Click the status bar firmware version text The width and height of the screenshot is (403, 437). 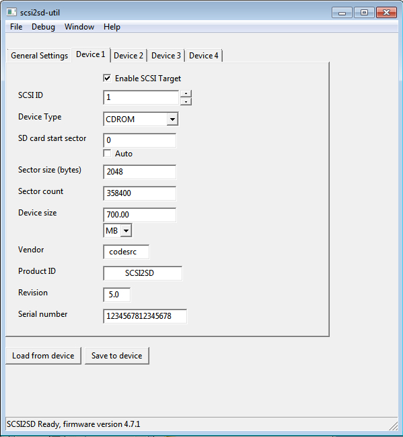click(x=73, y=424)
